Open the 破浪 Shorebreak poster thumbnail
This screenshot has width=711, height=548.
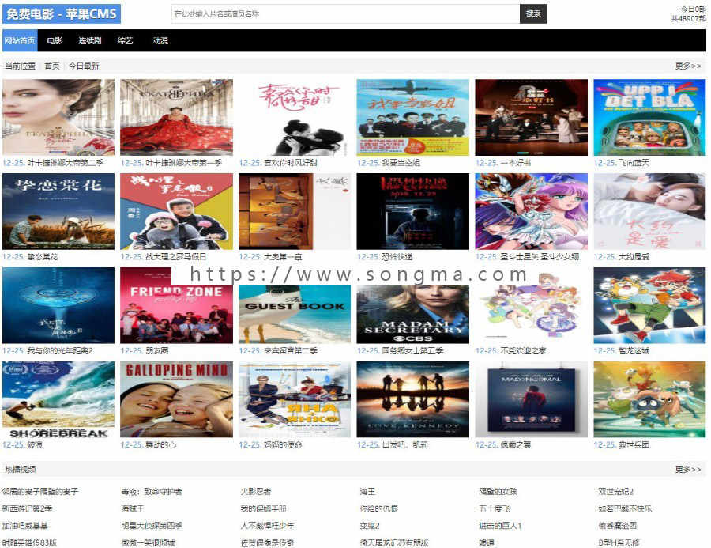pyautogui.click(x=58, y=399)
